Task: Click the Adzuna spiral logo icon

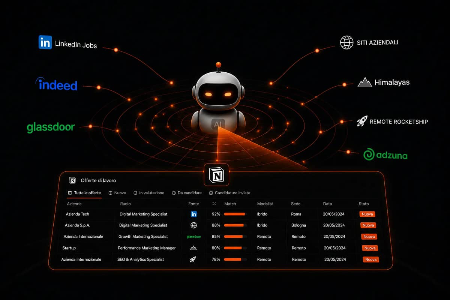Action: coord(369,154)
